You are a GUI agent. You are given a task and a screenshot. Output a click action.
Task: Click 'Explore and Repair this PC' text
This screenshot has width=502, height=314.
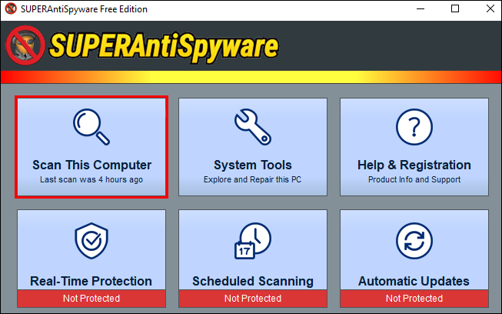(x=253, y=179)
